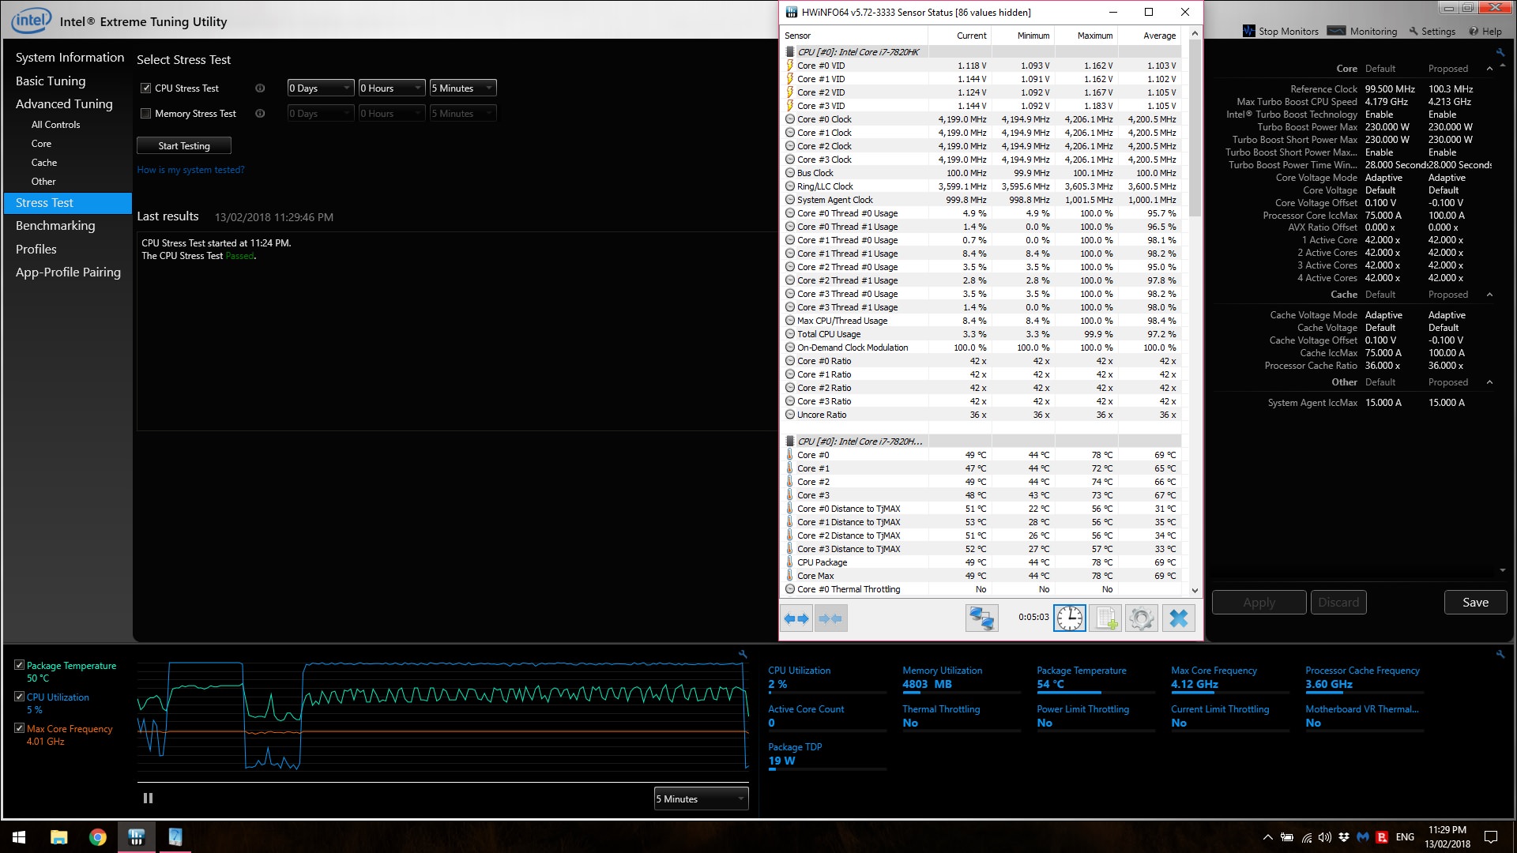Click HWiNFO vertical scrollbar down arrow
The width and height of the screenshot is (1517, 853).
[x=1195, y=590]
